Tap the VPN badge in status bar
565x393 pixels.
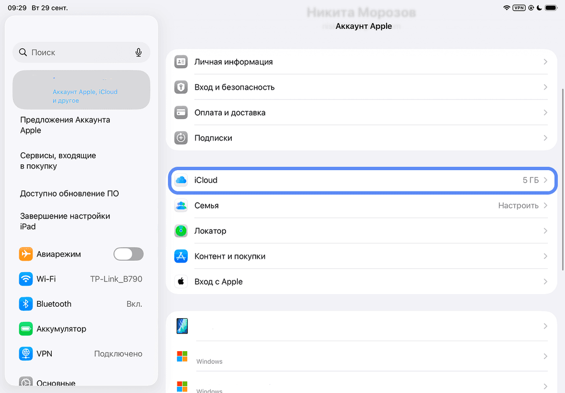pos(519,7)
